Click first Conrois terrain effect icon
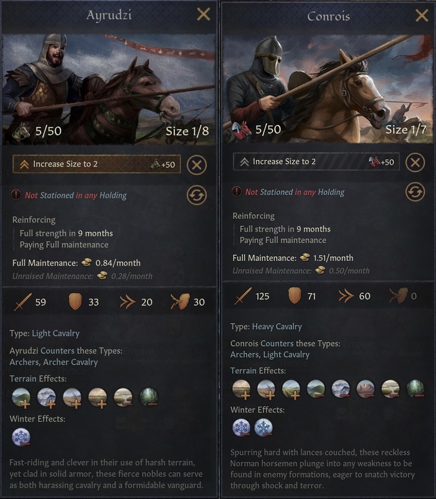 pos(242,389)
